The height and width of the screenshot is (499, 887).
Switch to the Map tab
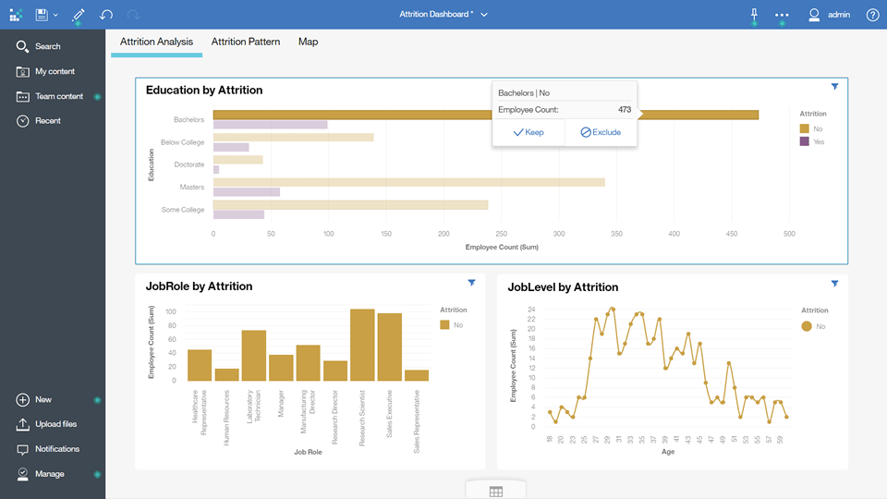pyautogui.click(x=308, y=42)
